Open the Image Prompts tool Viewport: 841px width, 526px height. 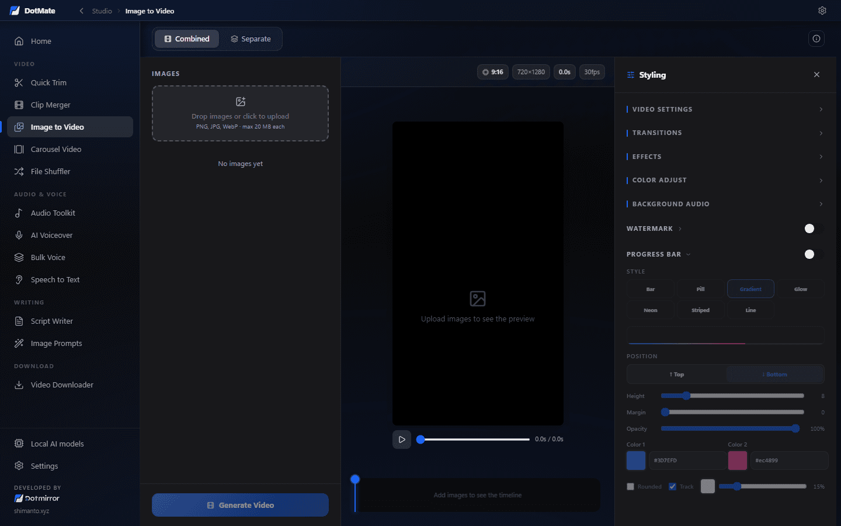pos(70,343)
